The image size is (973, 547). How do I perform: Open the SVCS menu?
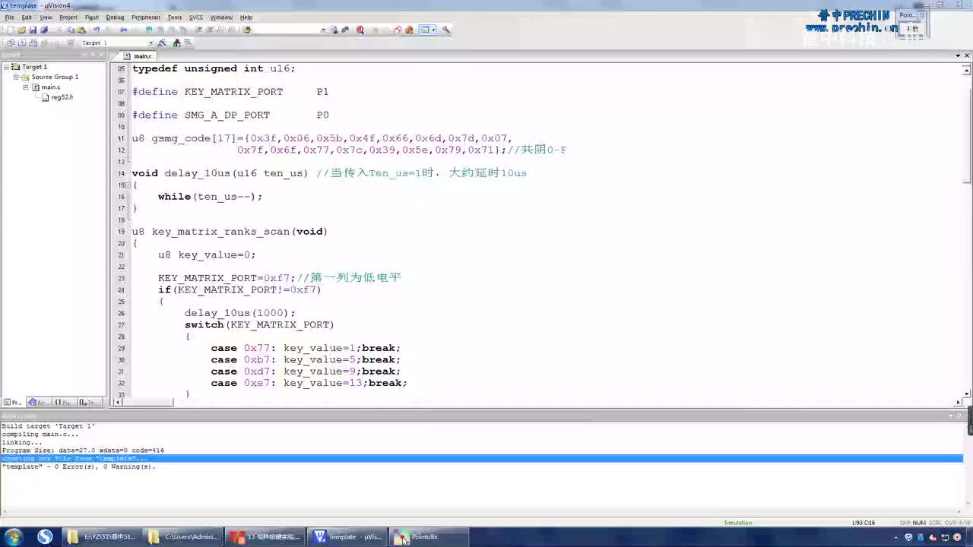pyautogui.click(x=196, y=17)
